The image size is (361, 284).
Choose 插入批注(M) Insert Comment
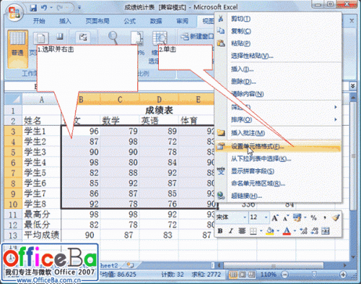coord(278,133)
